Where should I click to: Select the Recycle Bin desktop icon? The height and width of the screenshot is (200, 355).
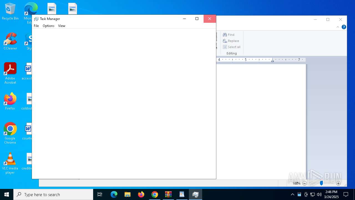point(10,12)
